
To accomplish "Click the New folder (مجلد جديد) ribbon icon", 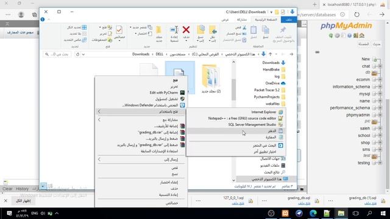I will click(x=158, y=30).
